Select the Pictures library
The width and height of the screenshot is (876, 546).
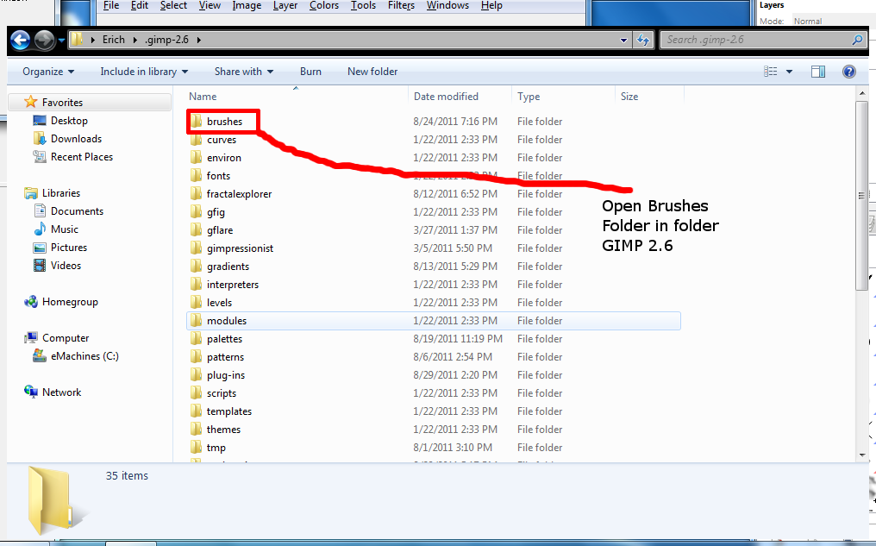69,248
